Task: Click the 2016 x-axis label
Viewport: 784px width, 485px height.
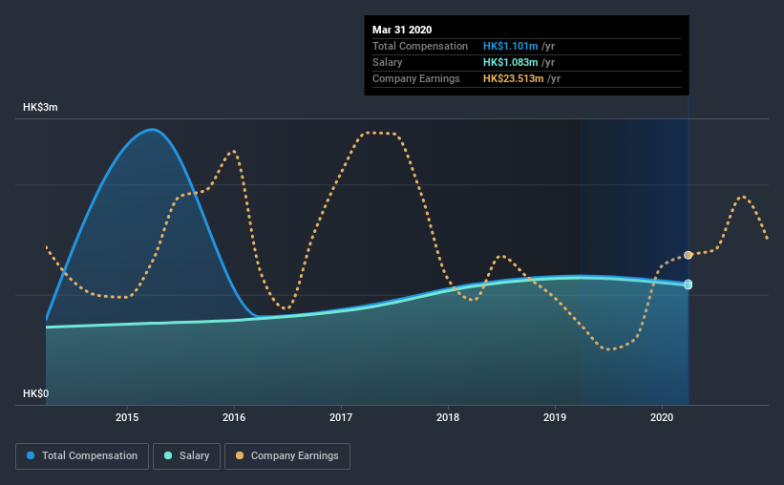Action: (x=234, y=417)
